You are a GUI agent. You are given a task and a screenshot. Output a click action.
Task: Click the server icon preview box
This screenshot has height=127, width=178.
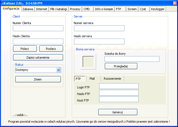coord(88,61)
